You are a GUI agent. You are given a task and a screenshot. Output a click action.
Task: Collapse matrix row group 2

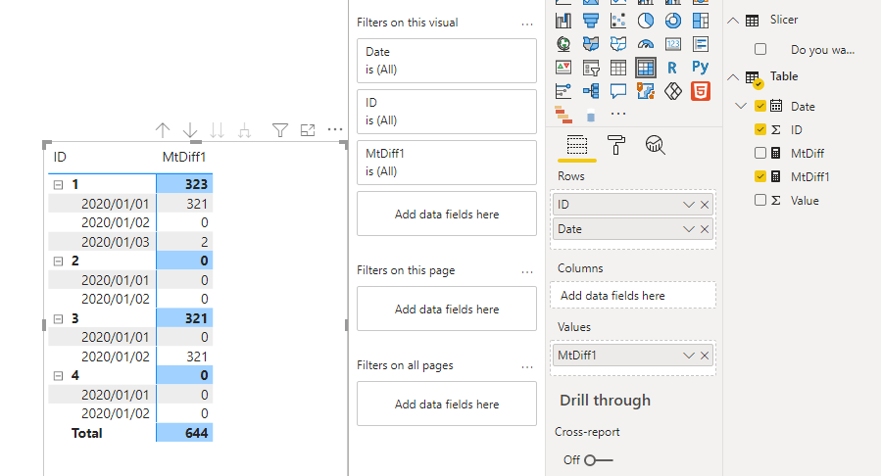(x=58, y=261)
